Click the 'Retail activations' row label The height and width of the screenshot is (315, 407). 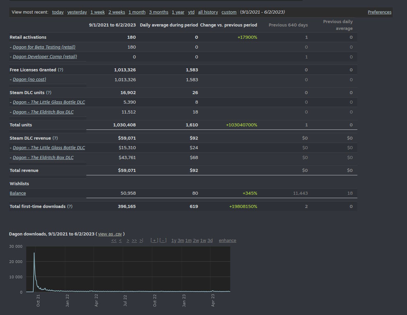(28, 37)
